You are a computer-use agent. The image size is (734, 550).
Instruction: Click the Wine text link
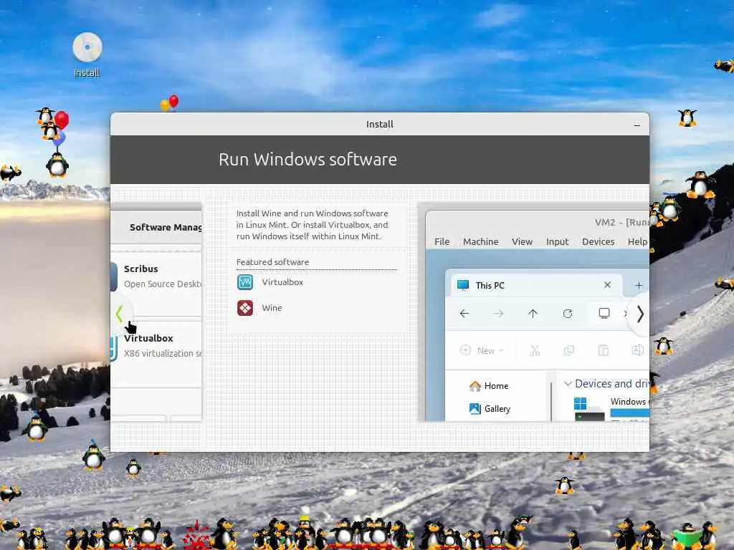point(272,308)
